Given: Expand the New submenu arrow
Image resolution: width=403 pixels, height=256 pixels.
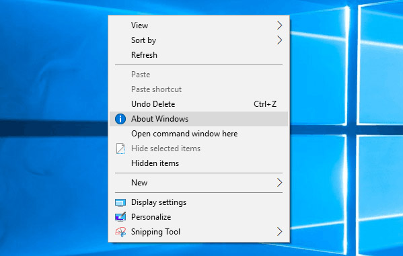Looking at the screenshot, I should (x=280, y=183).
